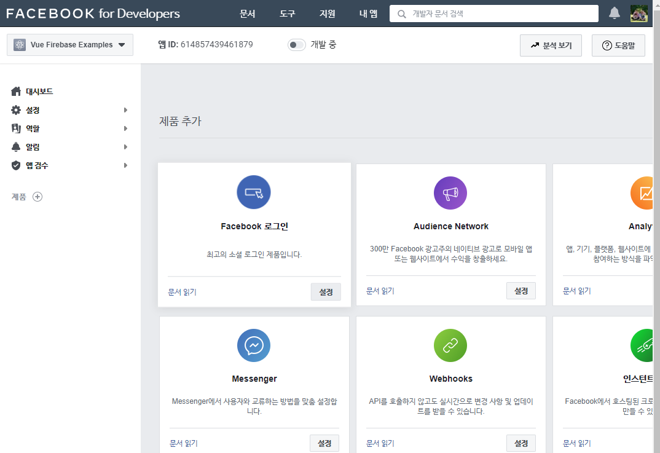The image size is (660, 453).
Task: Click 설정 button on Webhooks card
Action: pos(521,443)
